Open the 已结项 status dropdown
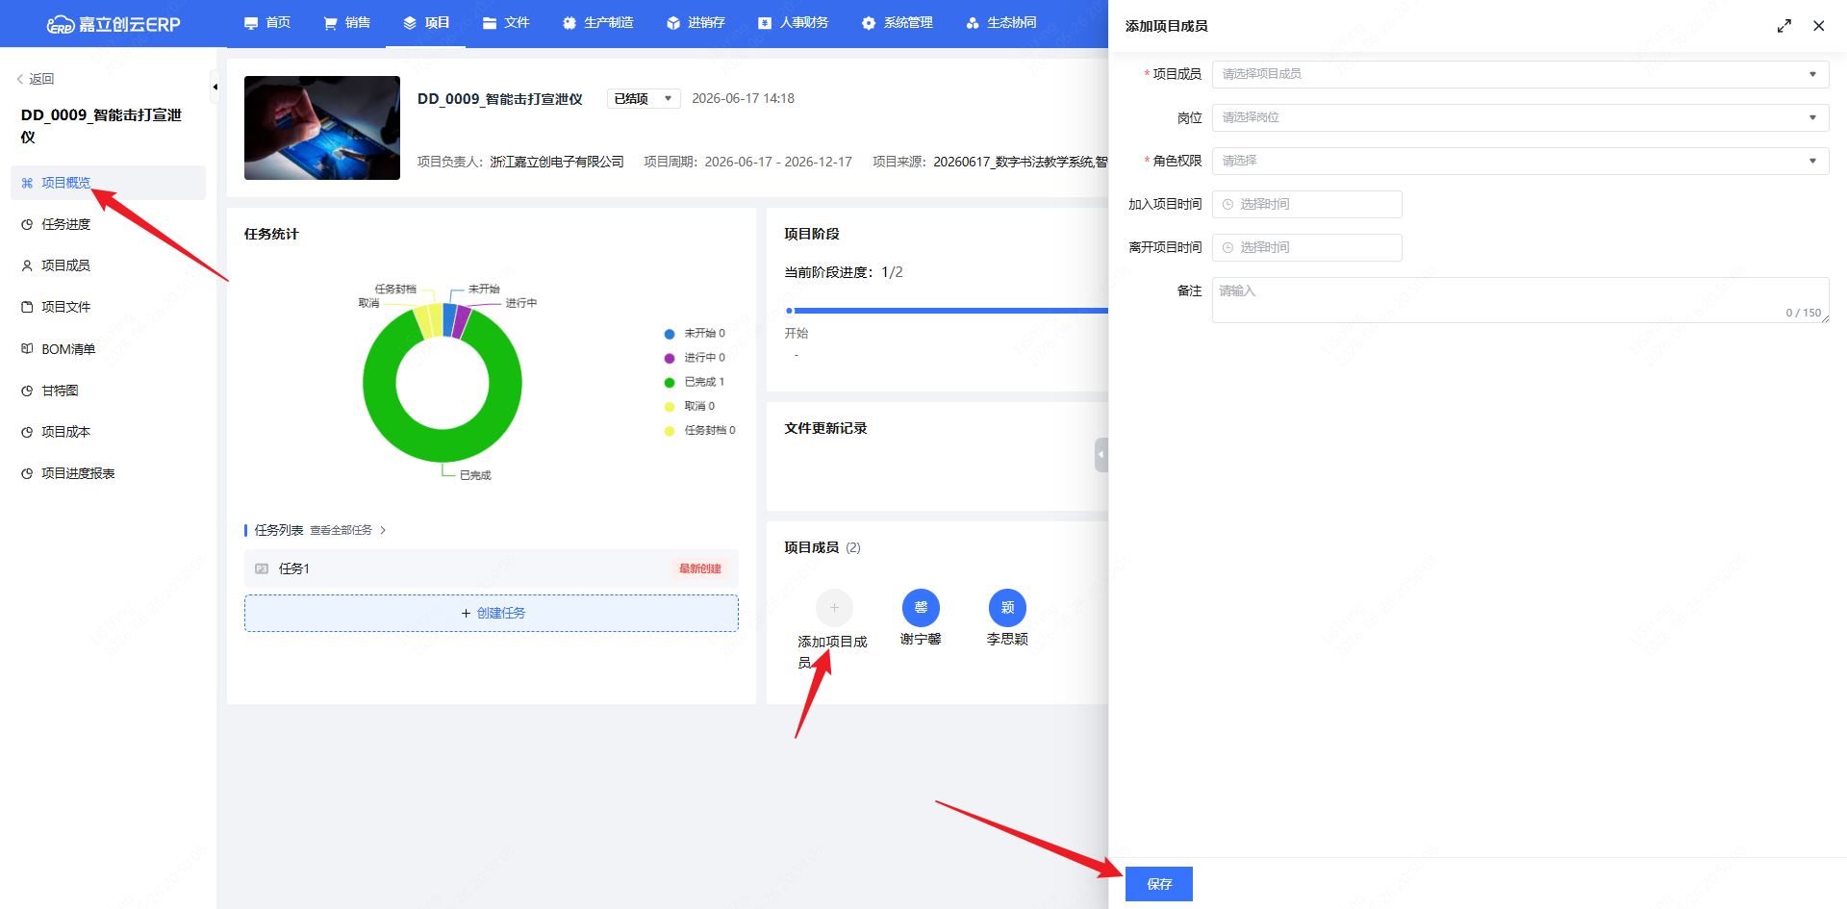1847x909 pixels. coord(644,99)
